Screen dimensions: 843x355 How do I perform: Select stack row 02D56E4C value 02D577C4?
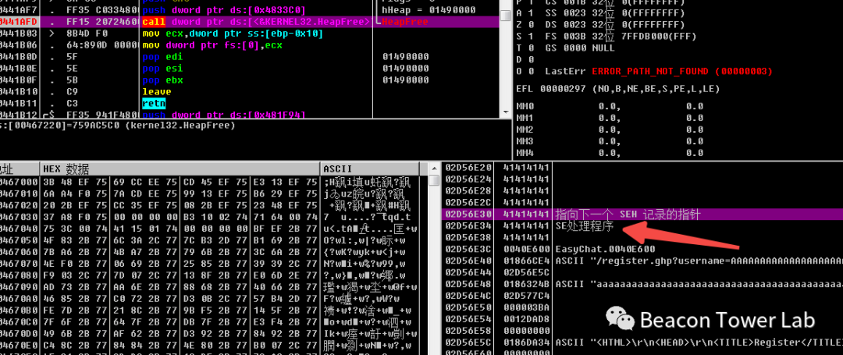tap(642, 296)
